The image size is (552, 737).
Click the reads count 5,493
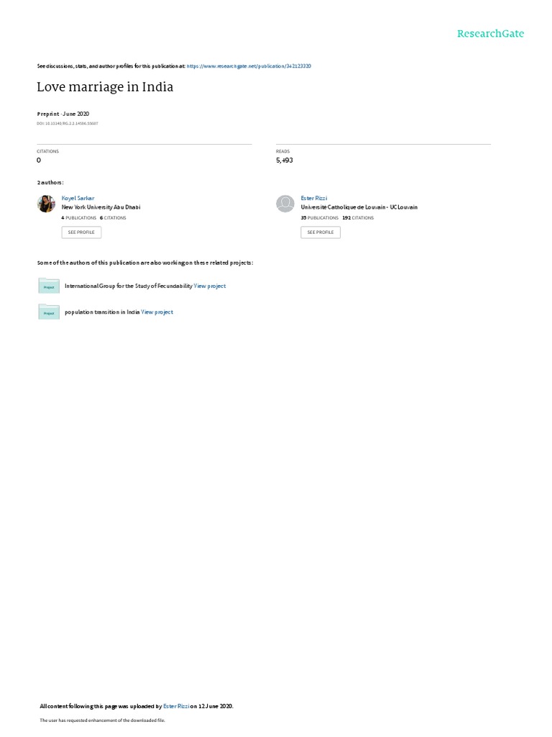pos(285,160)
